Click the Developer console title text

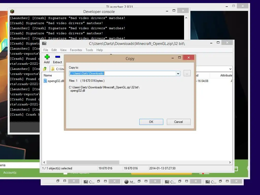coord(99,12)
